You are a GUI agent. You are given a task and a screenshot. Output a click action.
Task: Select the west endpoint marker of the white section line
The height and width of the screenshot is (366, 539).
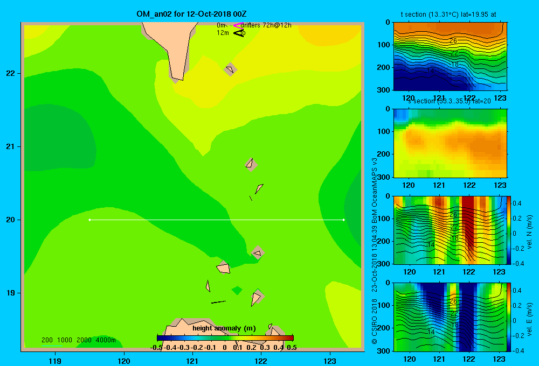89,220
